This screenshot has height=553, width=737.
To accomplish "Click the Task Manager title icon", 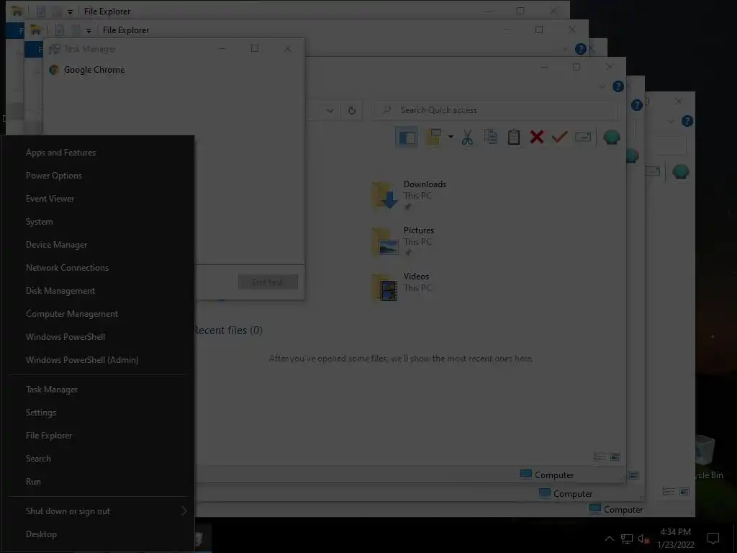I will tap(55, 49).
